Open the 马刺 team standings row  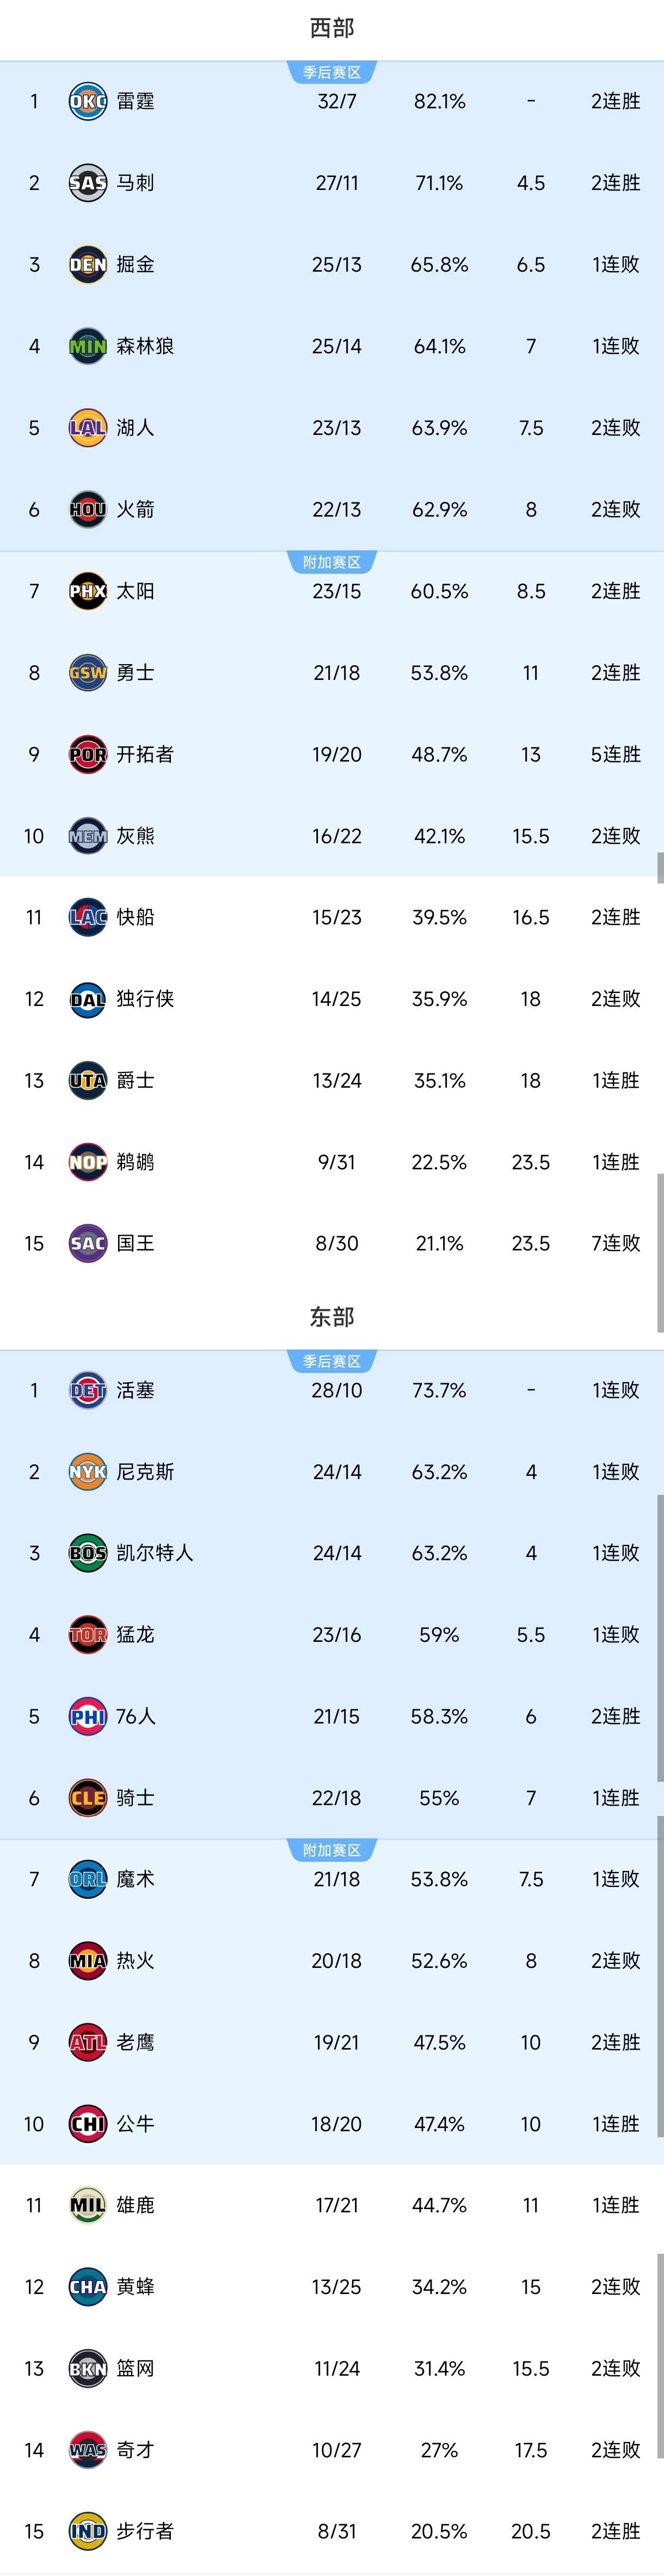331,183
